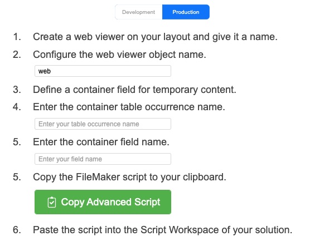Click the step number 1 marker
The image size is (324, 241).
click(17, 37)
